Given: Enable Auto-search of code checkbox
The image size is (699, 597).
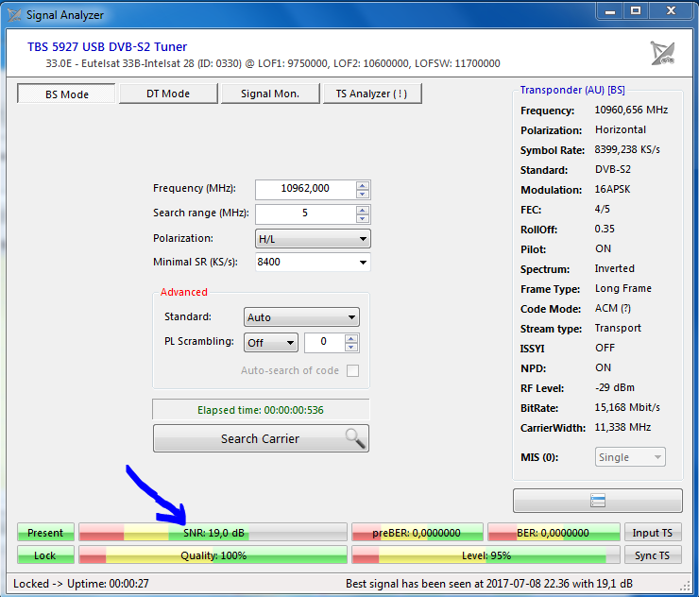Looking at the screenshot, I should pos(352,370).
